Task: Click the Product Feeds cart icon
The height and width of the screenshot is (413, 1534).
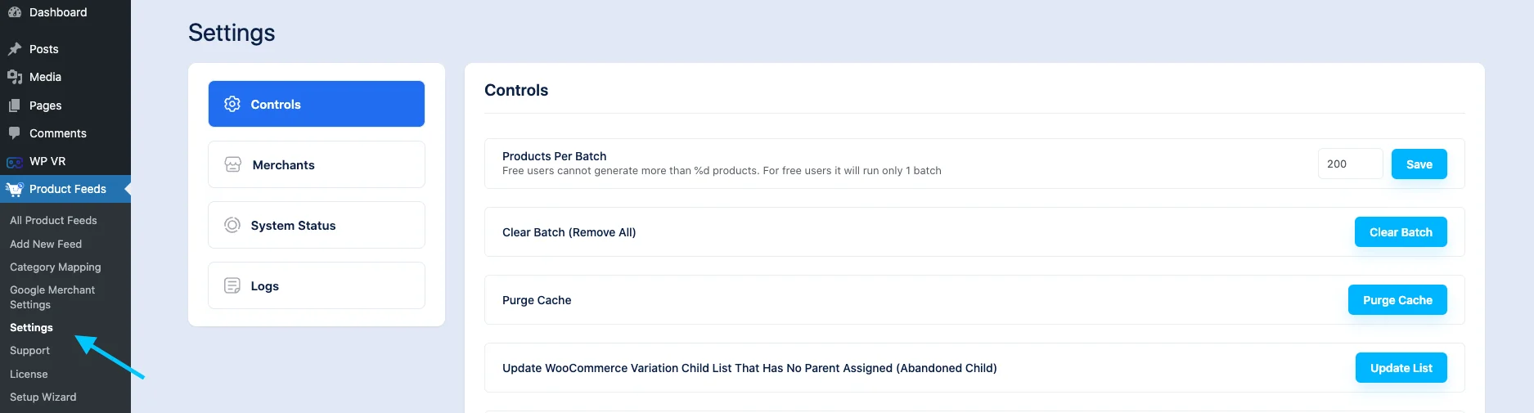Action: point(14,189)
